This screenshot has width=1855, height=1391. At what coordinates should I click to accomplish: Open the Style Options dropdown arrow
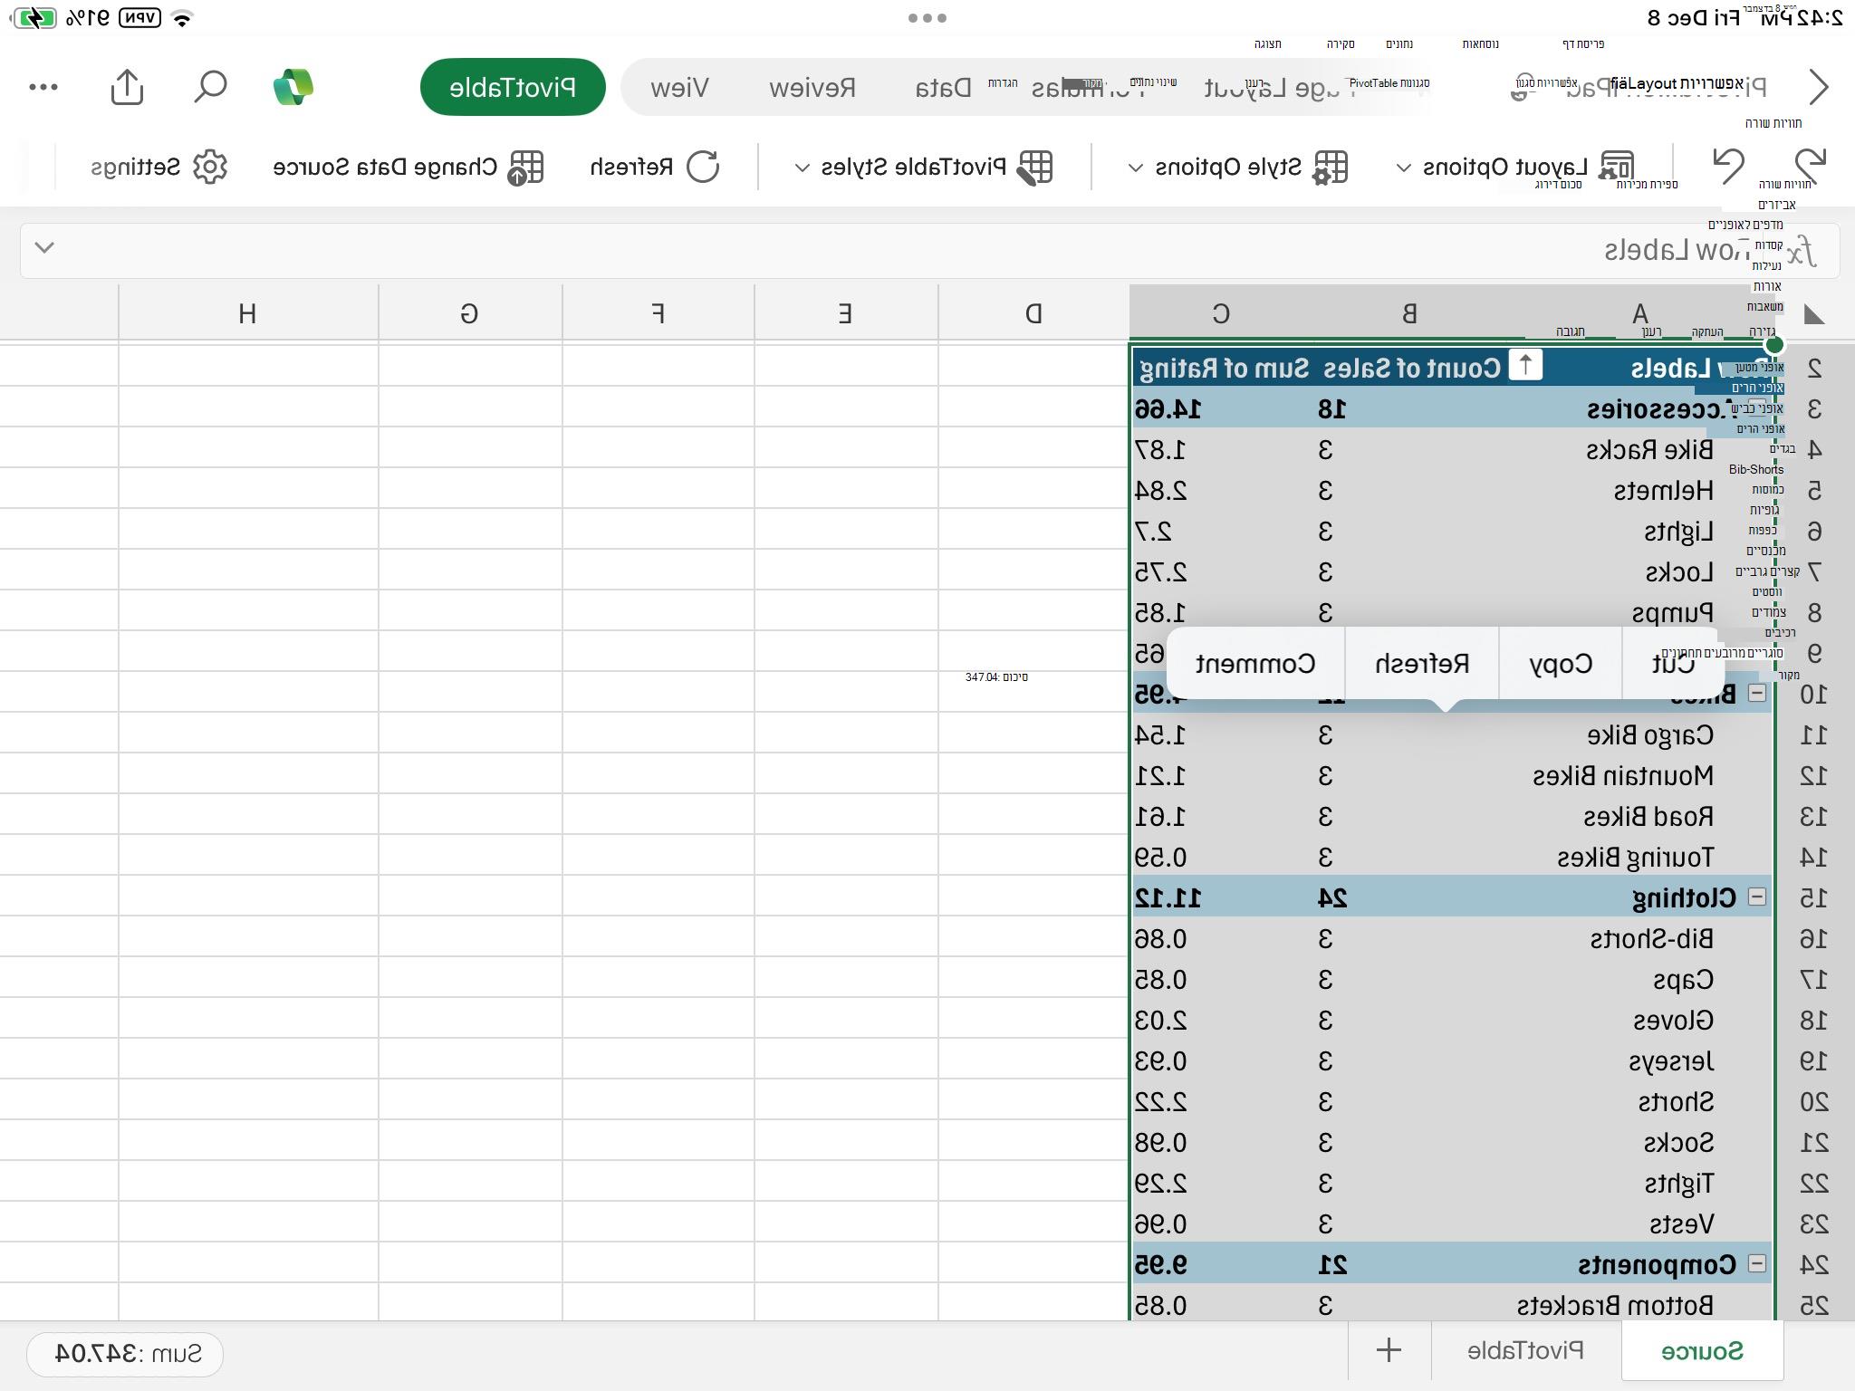[1136, 168]
